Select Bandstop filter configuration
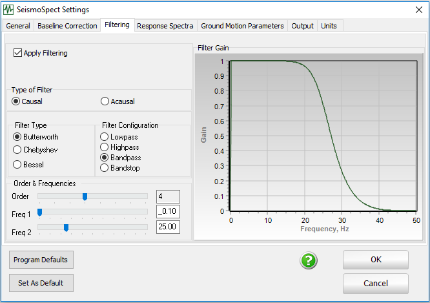This screenshot has width=430, height=303. (105, 168)
